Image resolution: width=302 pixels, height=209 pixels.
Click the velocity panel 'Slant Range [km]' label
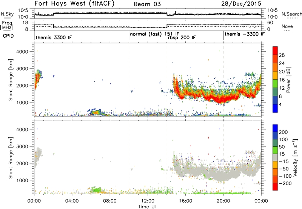tap(11, 157)
